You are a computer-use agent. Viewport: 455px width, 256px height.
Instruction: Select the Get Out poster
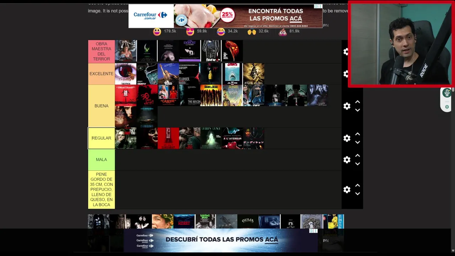[x=253, y=95]
